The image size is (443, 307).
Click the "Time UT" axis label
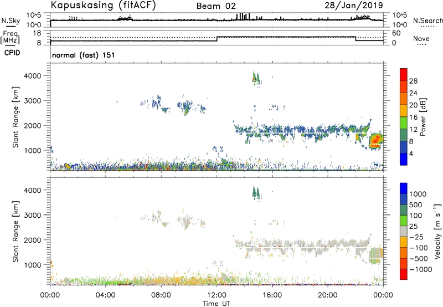coord(217,304)
